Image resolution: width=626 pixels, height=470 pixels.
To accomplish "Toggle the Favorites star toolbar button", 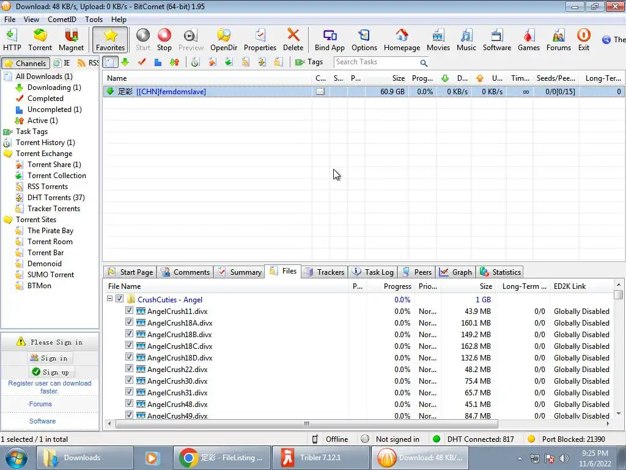I will pyautogui.click(x=110, y=40).
